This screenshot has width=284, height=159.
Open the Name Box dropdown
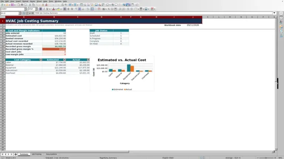click(20, 13)
